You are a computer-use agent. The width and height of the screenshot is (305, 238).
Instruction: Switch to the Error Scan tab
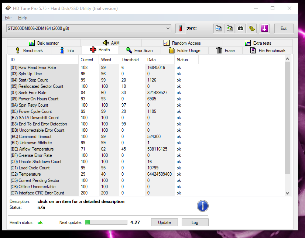(x=139, y=50)
